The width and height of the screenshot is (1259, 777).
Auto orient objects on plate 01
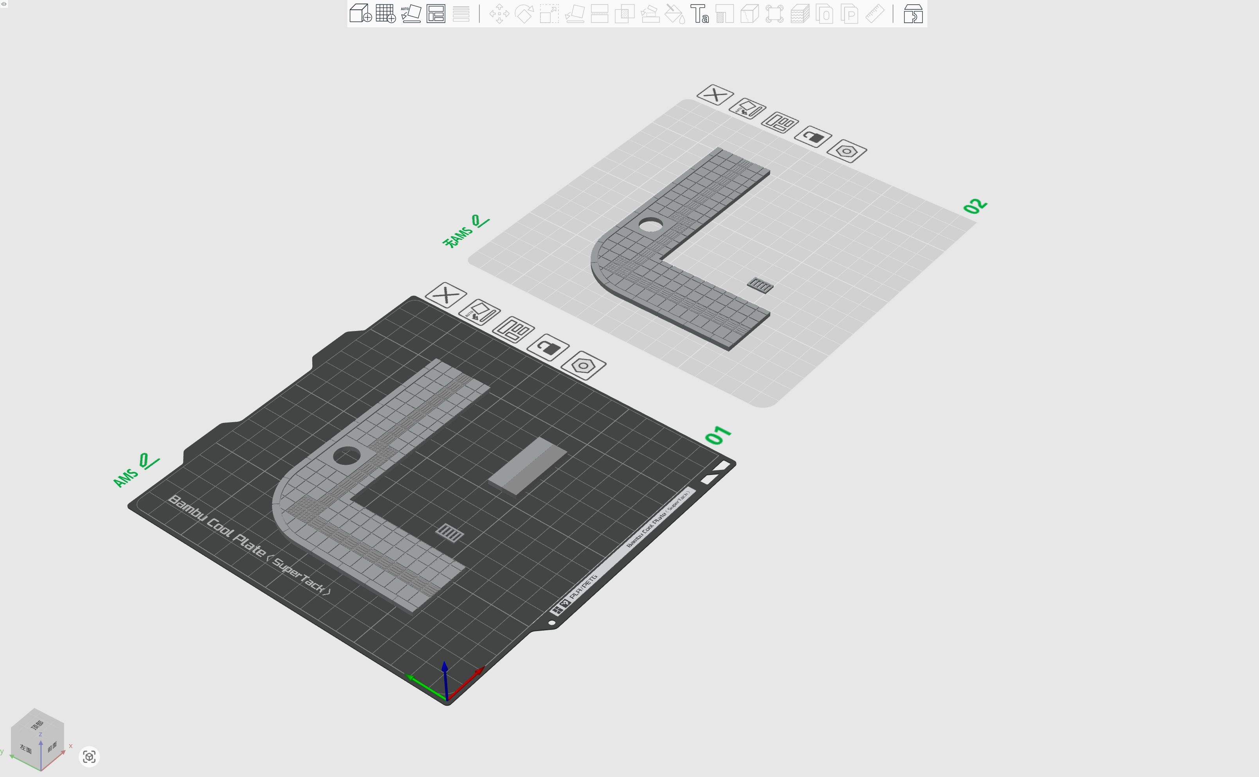point(479,312)
